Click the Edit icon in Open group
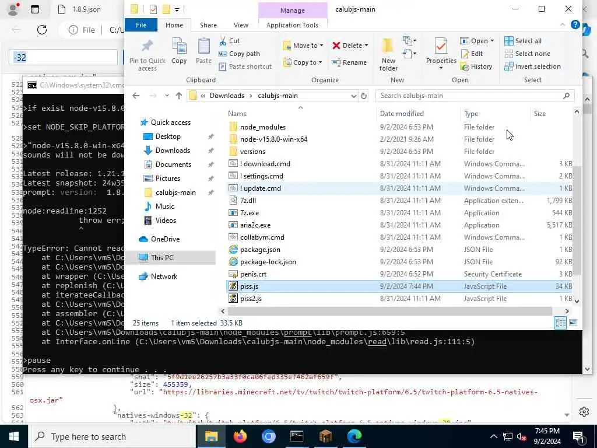 pos(465,54)
